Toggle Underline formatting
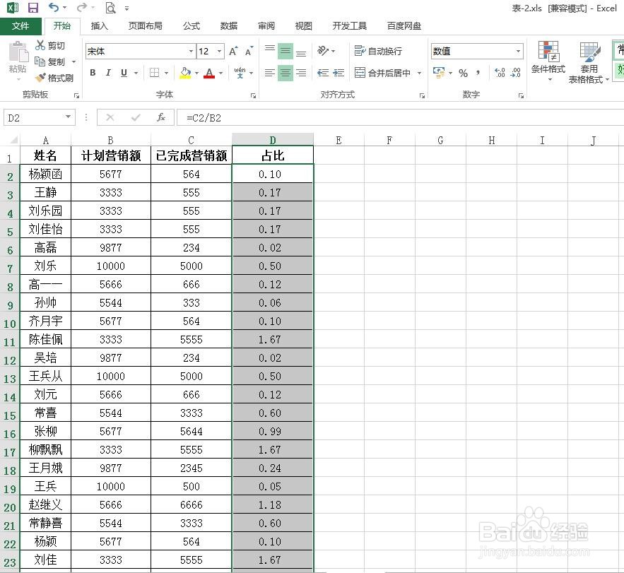Screen dimensions: 624x573 point(124,73)
